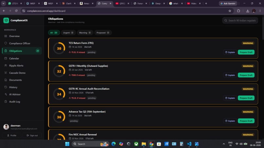Viewport: 264px width, 148px height.
Task: Explain the Advance Tax Q2 obligation
Action: click(x=230, y=121)
